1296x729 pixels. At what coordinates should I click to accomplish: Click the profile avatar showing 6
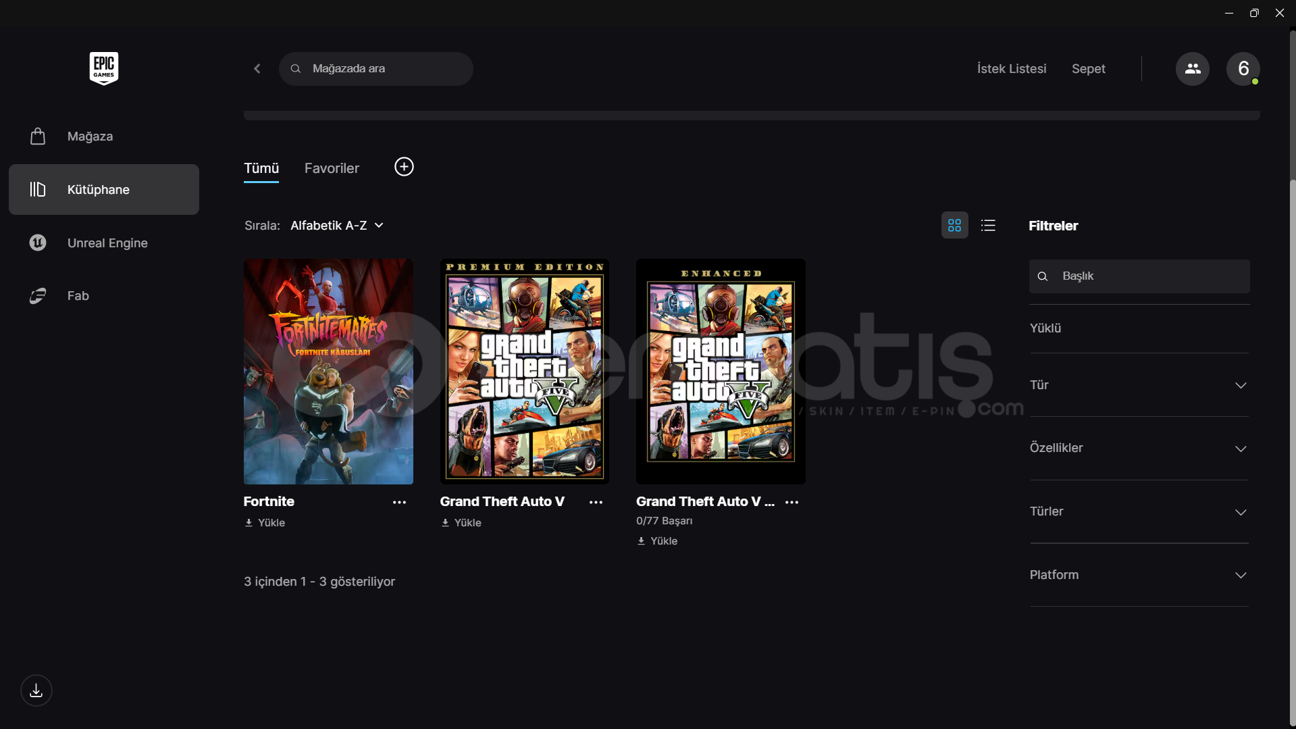(x=1243, y=69)
